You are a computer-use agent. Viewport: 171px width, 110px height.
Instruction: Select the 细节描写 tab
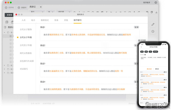[x=78, y=20]
